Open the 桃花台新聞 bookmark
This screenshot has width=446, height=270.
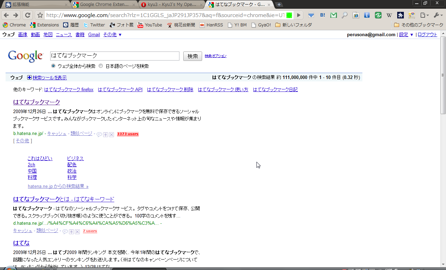click(181, 25)
